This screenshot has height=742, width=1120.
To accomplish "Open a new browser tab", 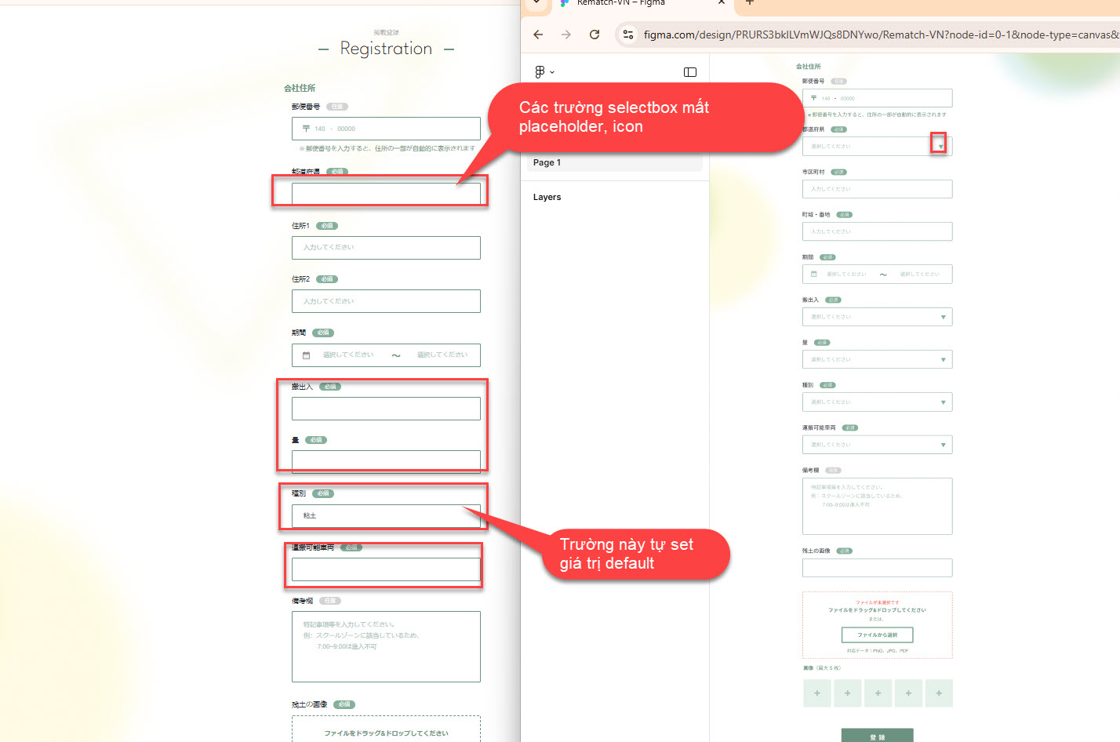I will tap(749, 3).
